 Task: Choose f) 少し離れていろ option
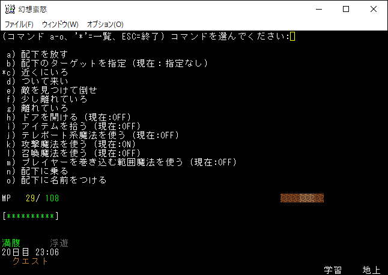(54, 99)
